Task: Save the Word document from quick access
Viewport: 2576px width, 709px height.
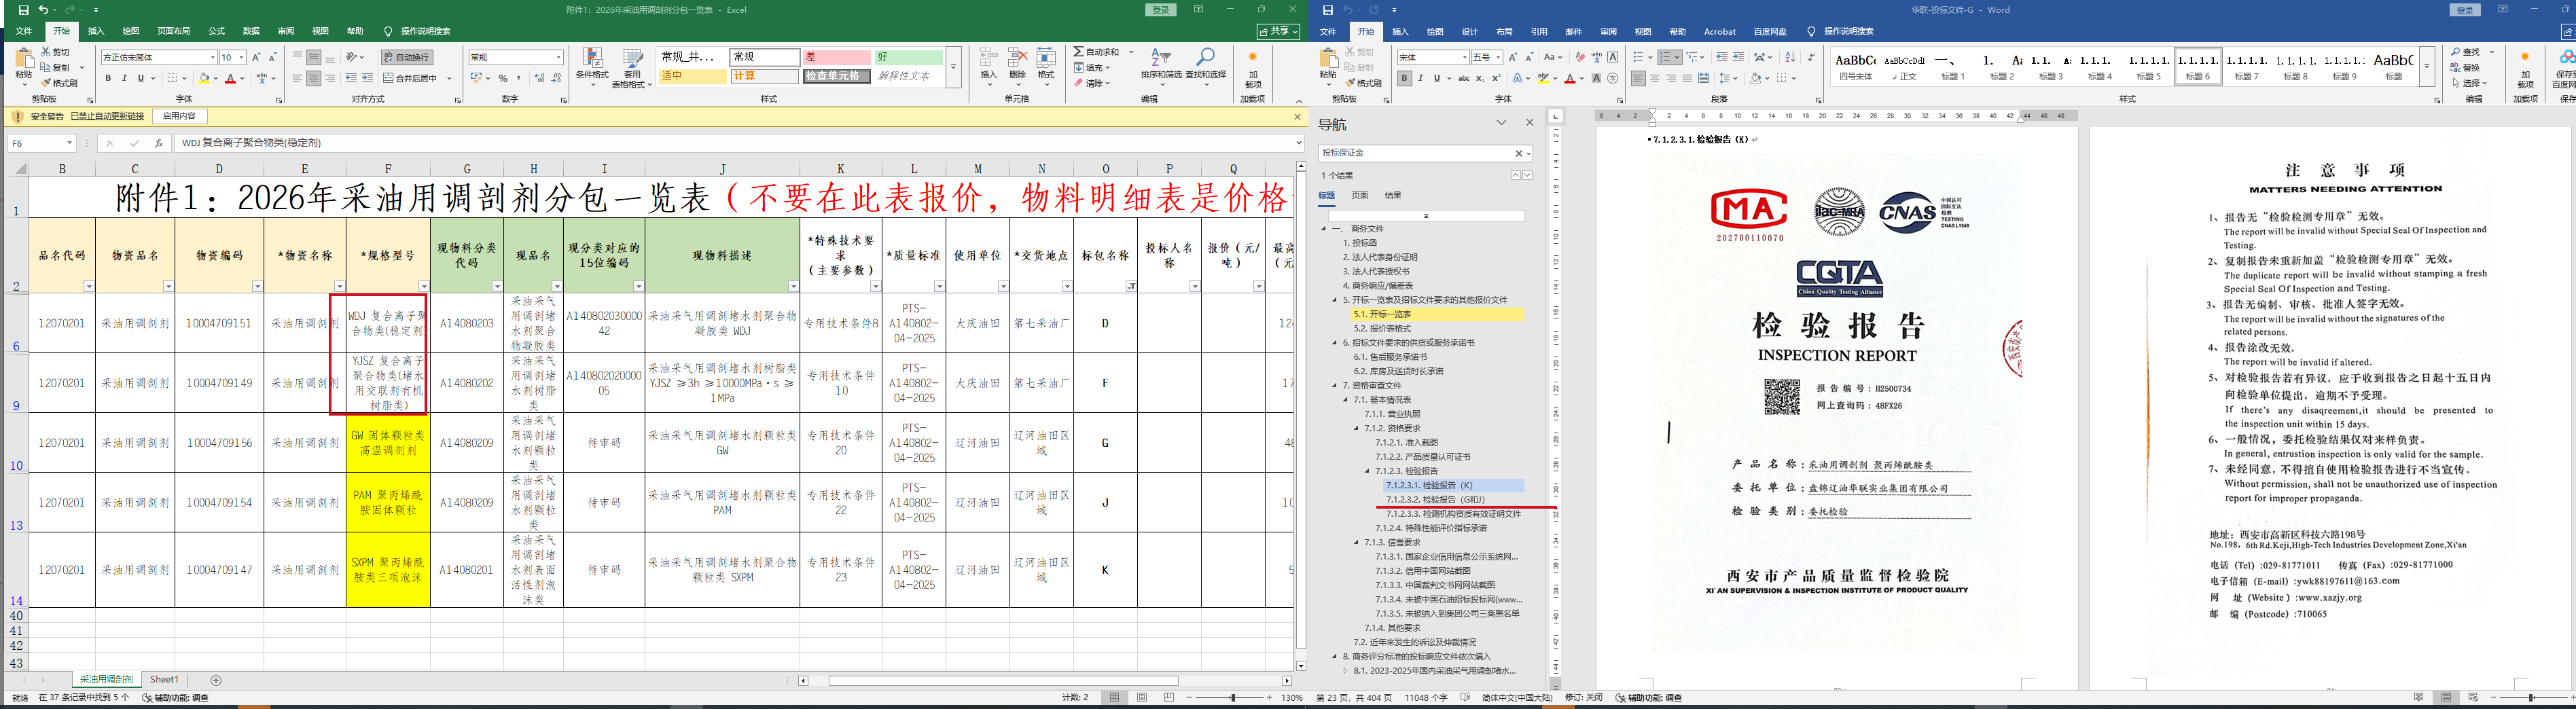Action: (x=1328, y=10)
